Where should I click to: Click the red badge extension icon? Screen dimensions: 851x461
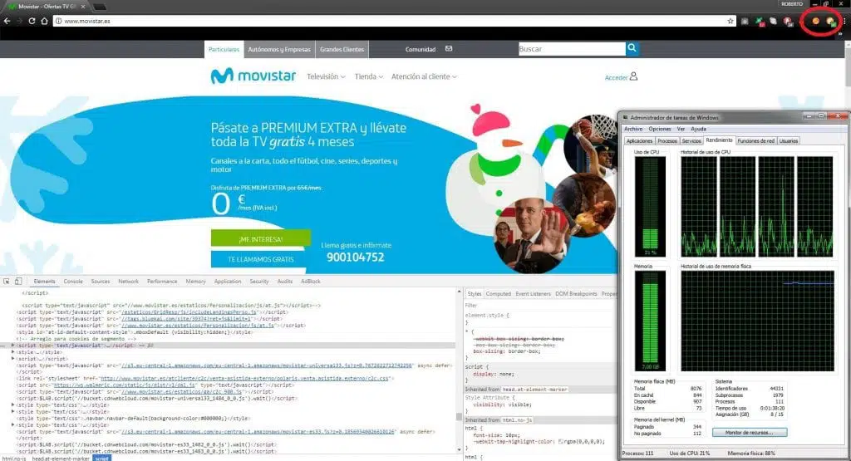788,21
